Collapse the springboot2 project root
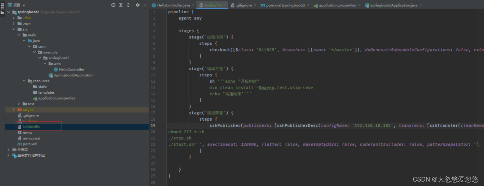 tap(9, 12)
